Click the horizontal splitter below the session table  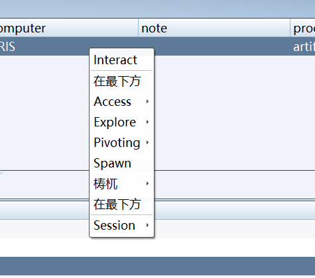[157, 200]
